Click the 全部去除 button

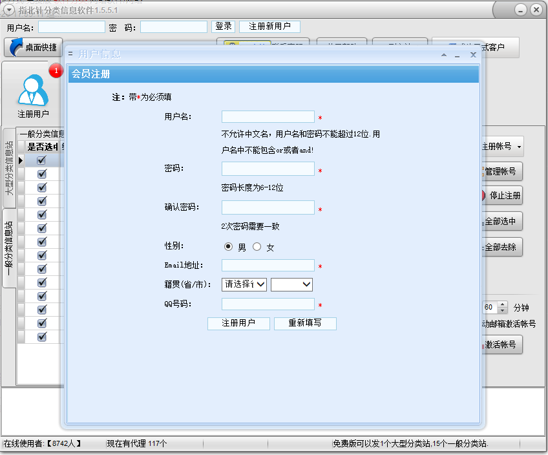[502, 248]
